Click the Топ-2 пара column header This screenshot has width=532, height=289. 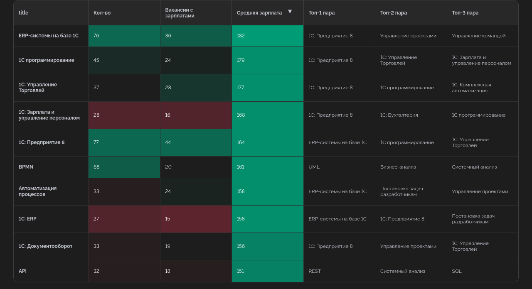pos(393,13)
